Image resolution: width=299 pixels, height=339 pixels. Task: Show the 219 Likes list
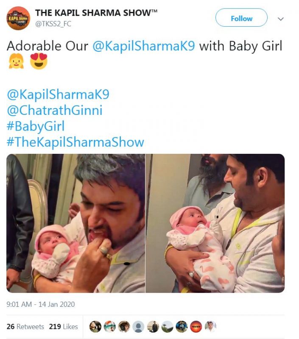tap(63, 326)
